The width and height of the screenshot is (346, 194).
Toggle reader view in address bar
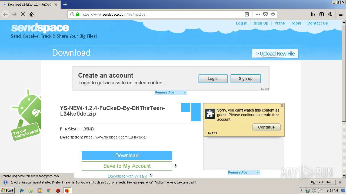[x=247, y=14]
